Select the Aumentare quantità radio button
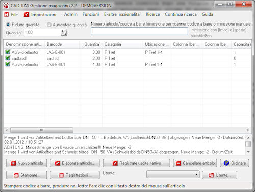Viewport: 255px width, 192px height. click(49, 25)
